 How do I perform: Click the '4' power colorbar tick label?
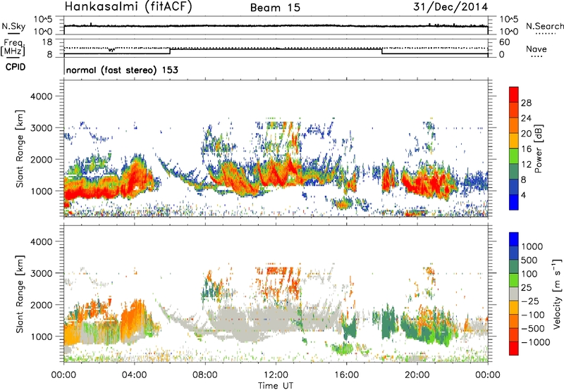(x=523, y=195)
